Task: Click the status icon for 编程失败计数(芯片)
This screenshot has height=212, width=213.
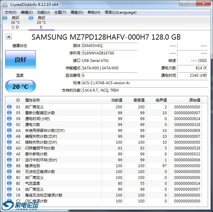Action: click(x=9, y=136)
